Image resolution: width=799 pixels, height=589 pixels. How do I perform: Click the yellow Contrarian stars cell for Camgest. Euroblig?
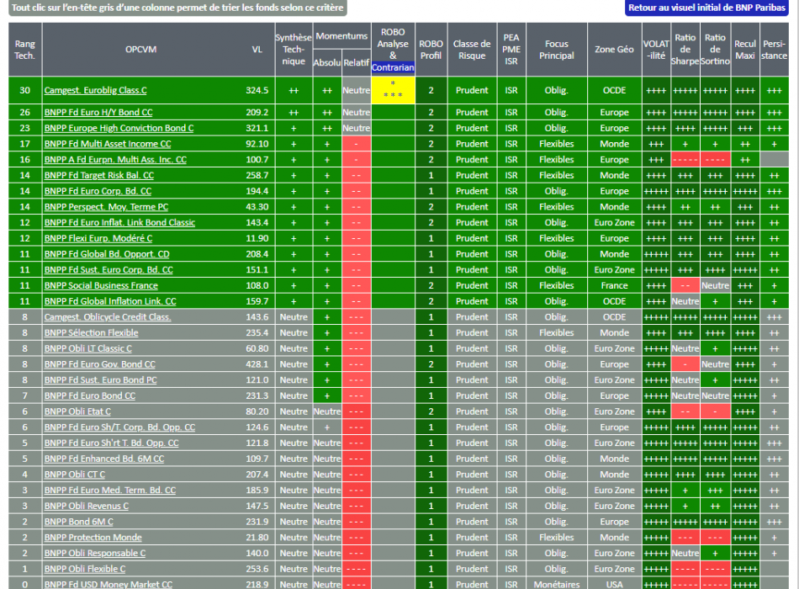pos(393,90)
